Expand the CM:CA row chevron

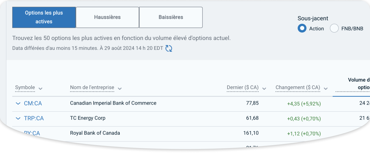coord(18,103)
